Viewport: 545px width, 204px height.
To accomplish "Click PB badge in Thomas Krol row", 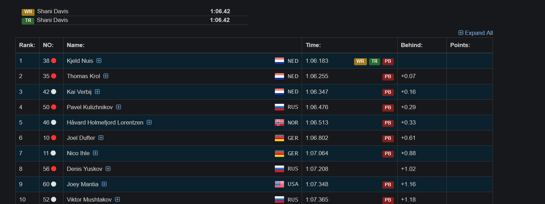I will [x=388, y=77].
